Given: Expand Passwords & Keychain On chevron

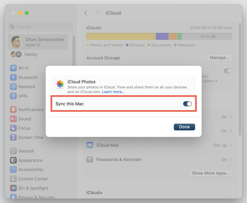Looking at the screenshot, I should click(231, 160).
